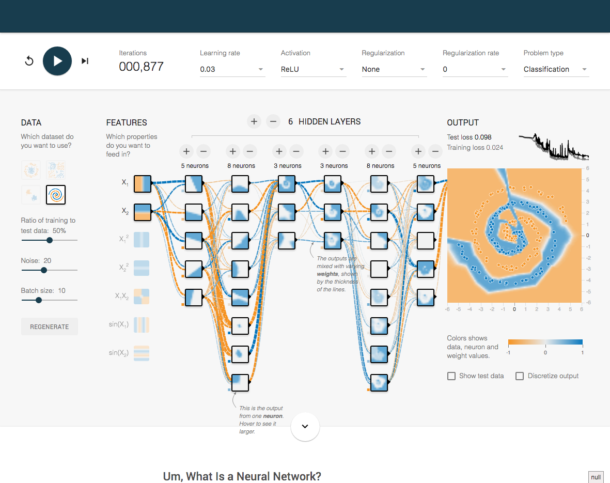Click first neuron of first hidden layer
Screen dimensions: 610x483
click(194, 184)
